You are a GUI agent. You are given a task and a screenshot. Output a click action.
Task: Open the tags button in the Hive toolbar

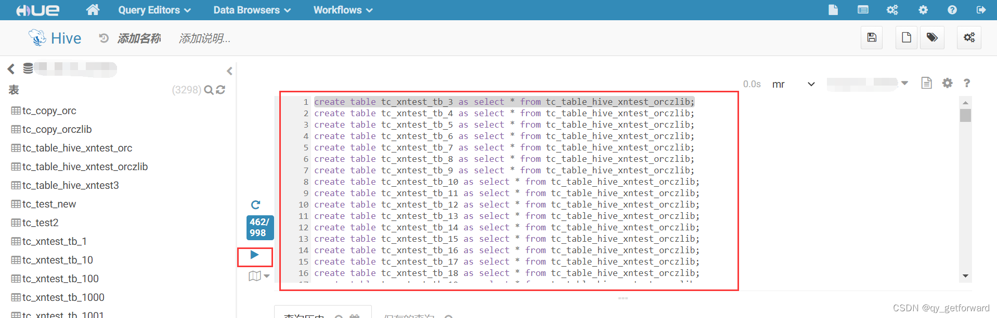click(932, 37)
